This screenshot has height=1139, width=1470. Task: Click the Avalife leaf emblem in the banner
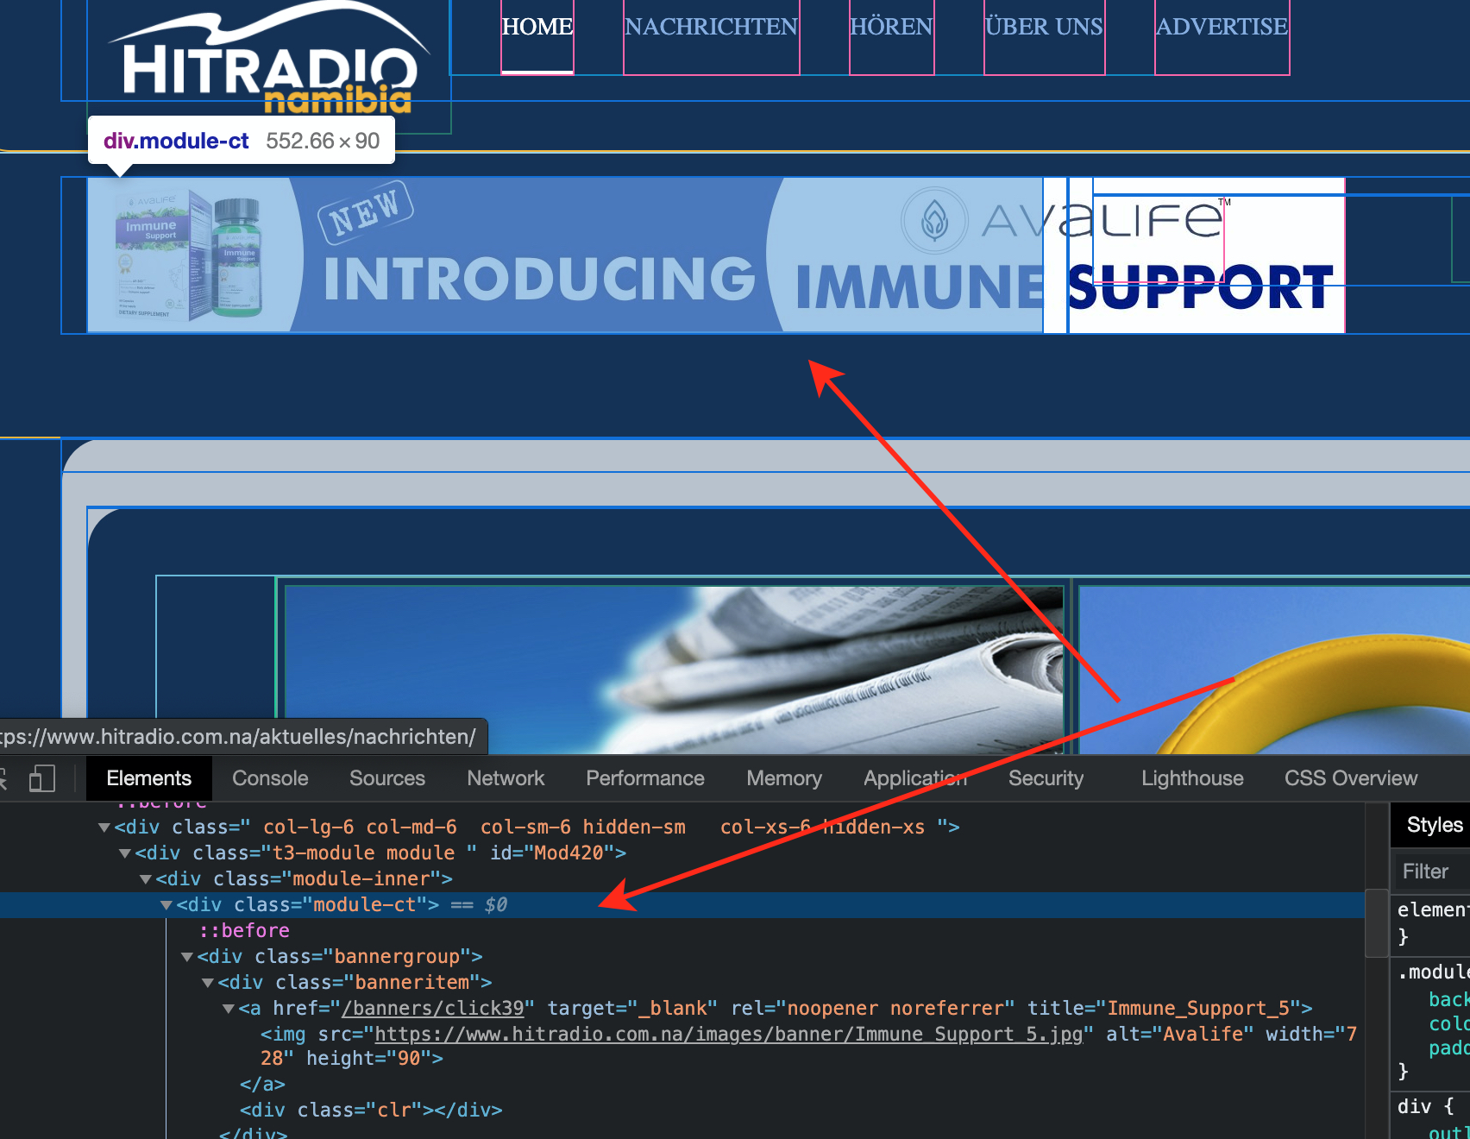point(934,221)
